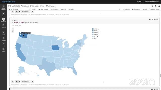Show table view in the upper cell
Image resolution: width=161 pixels, height=90 pixels.
tap(13, 12)
